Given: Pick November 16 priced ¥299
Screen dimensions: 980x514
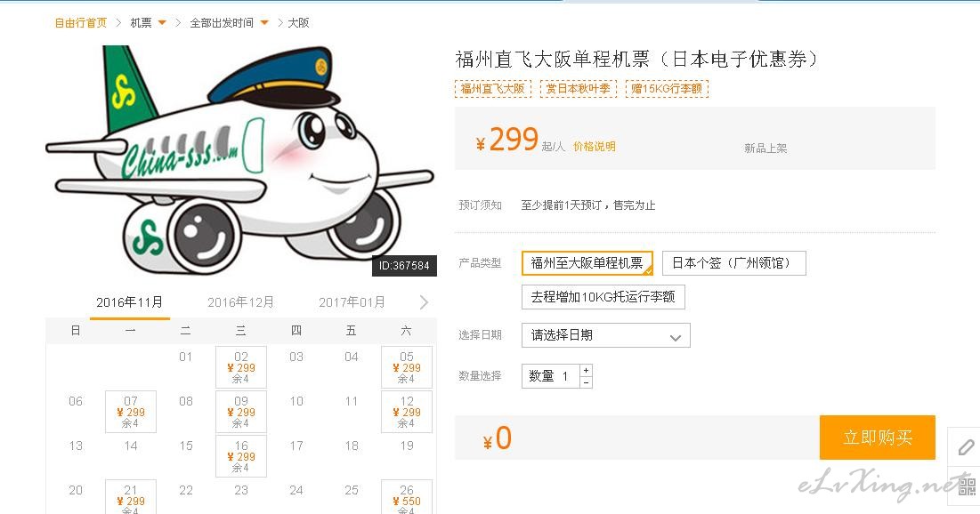Looking at the screenshot, I should 241,456.
